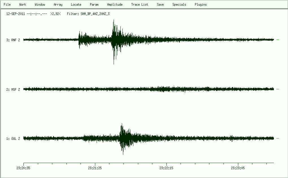288x178 pixels.
Task: Open the Work menu
Action: (23, 5)
